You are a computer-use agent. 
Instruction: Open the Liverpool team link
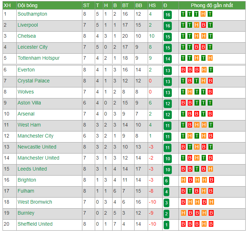(28, 25)
